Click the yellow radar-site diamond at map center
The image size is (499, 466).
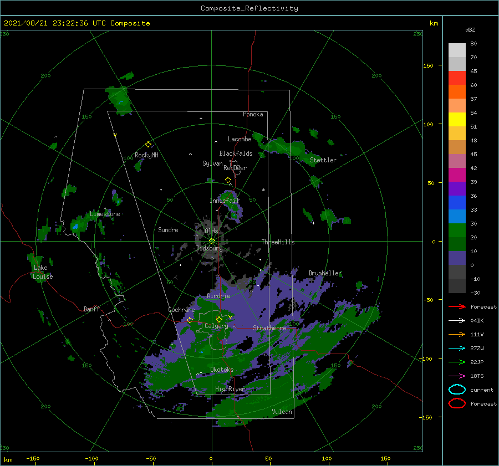point(212,241)
